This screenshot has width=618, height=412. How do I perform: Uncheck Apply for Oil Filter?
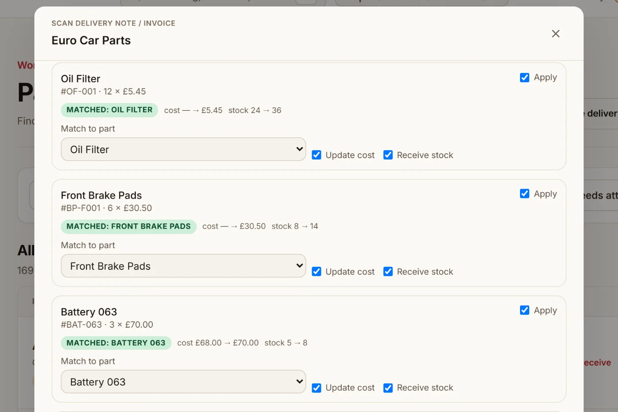coord(524,78)
